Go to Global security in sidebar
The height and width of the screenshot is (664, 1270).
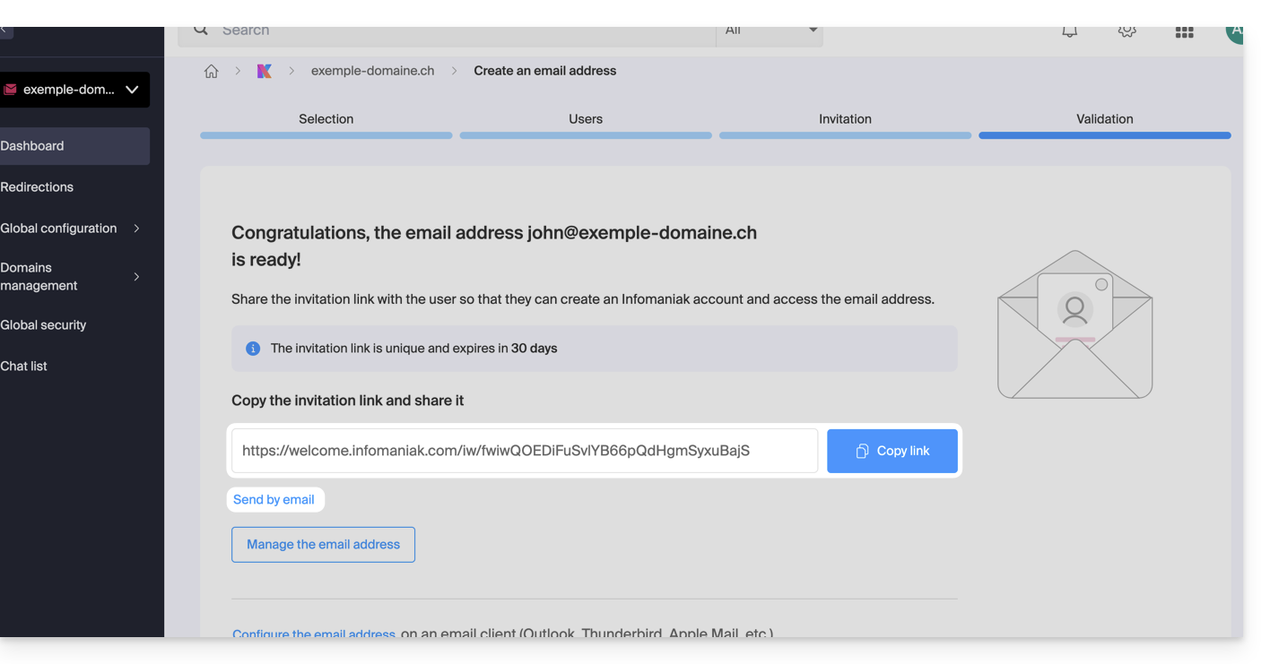click(43, 325)
